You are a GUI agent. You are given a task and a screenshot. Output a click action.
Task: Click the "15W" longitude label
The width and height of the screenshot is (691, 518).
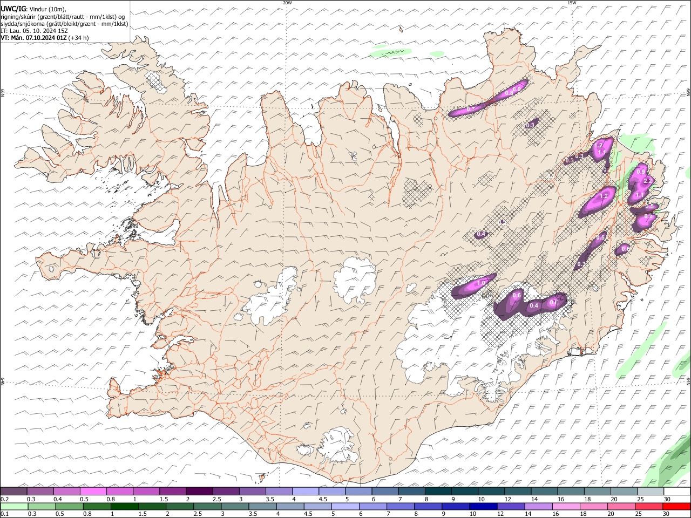(572, 3)
